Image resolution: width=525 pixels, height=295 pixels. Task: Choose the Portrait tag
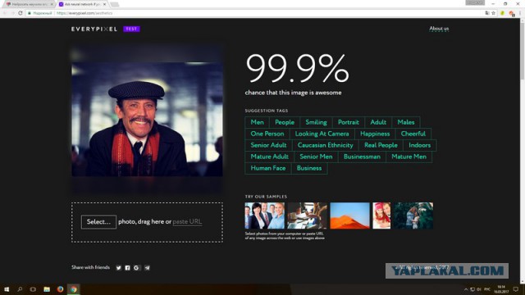click(349, 122)
